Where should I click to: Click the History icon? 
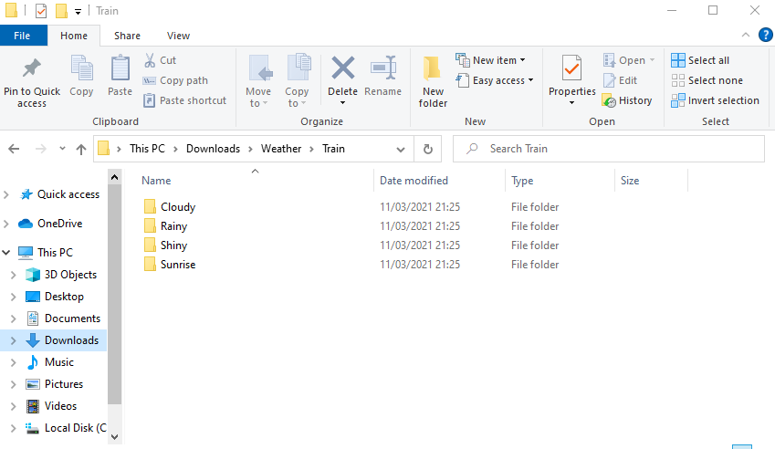point(610,100)
